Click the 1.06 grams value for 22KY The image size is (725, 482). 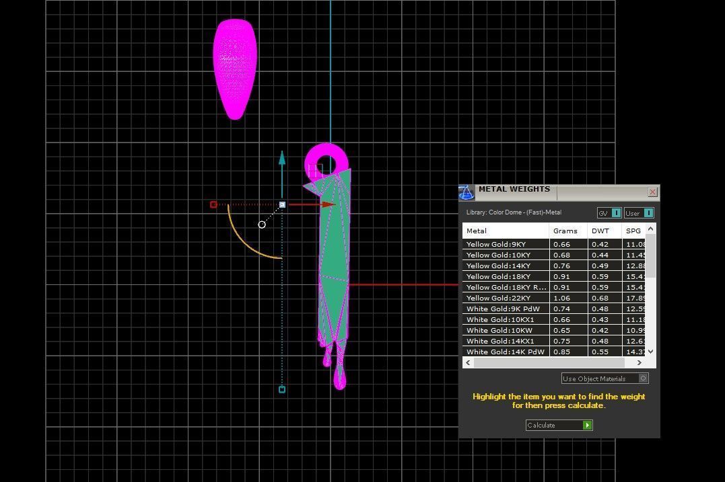pyautogui.click(x=562, y=298)
